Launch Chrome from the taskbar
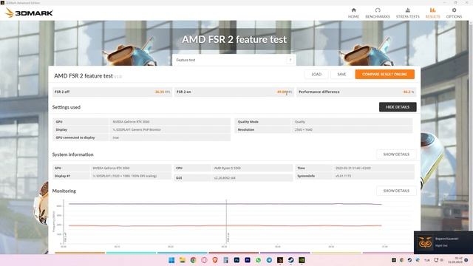This screenshot has height=266, width=473. [x=194, y=260]
